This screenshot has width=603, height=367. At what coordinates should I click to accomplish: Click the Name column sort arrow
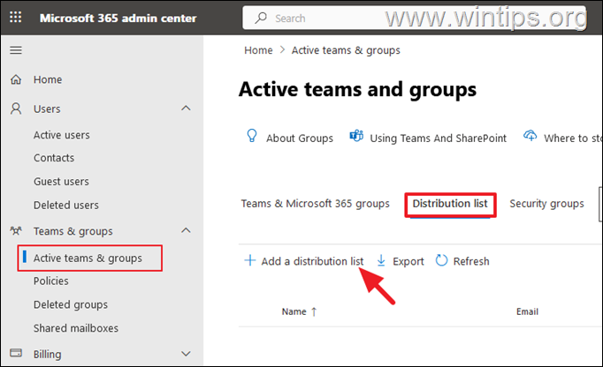click(314, 311)
